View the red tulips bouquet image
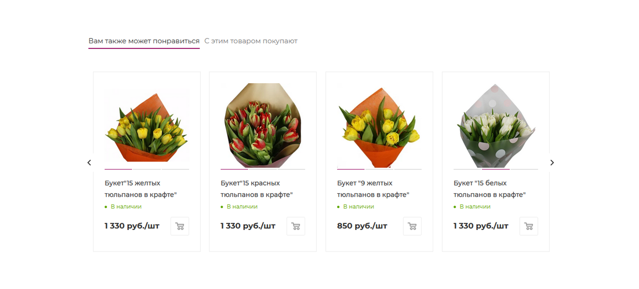This screenshot has width=639, height=289. 263,126
